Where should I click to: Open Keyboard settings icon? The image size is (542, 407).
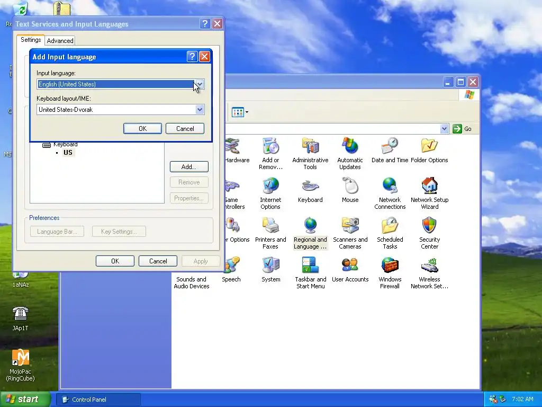coord(310,190)
